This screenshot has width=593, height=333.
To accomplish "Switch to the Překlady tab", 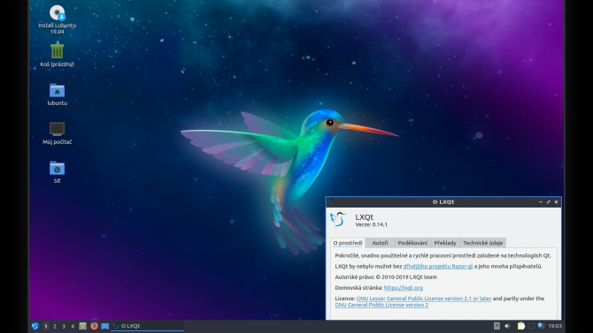I will (x=445, y=243).
